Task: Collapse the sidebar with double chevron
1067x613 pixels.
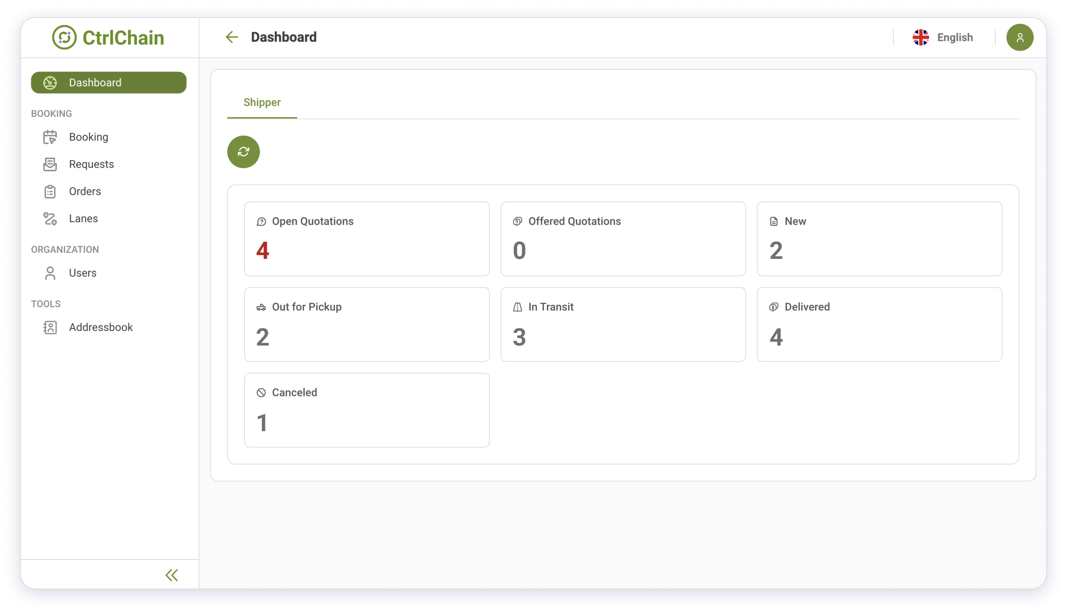Action: (x=172, y=575)
